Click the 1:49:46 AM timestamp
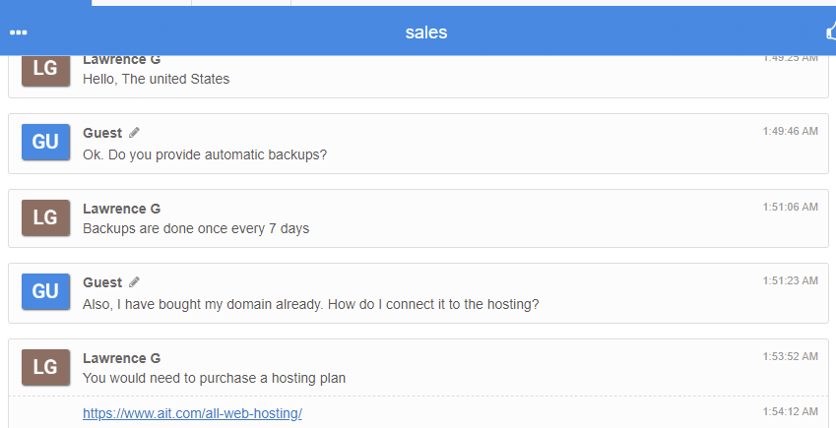The height and width of the screenshot is (428, 836). click(x=790, y=131)
